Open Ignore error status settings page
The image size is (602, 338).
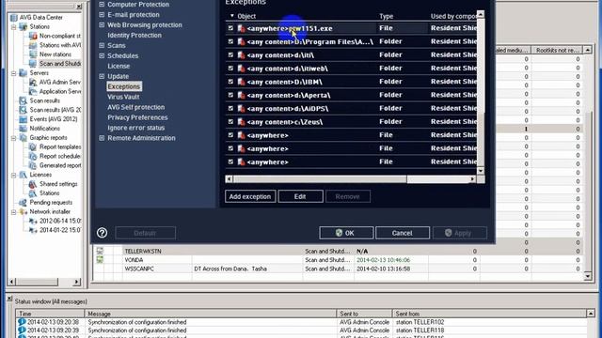pyautogui.click(x=135, y=128)
